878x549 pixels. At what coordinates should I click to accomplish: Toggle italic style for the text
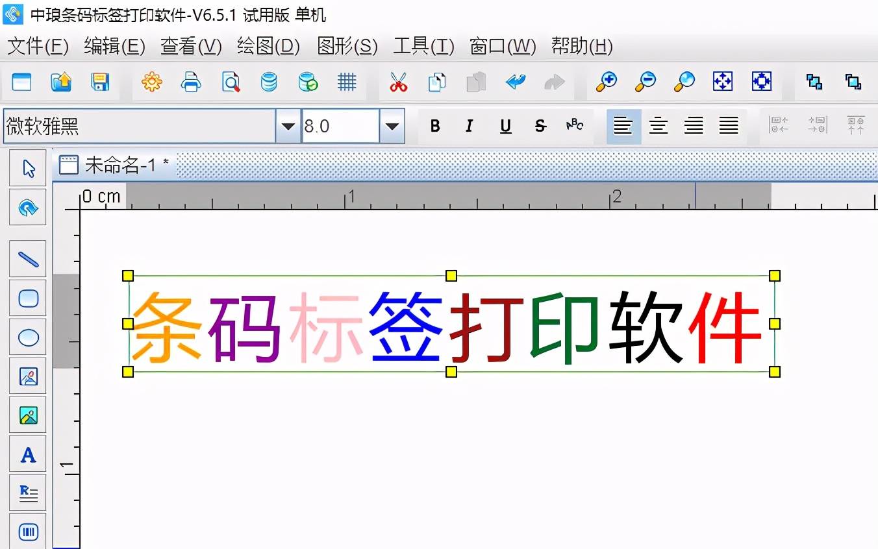[470, 126]
